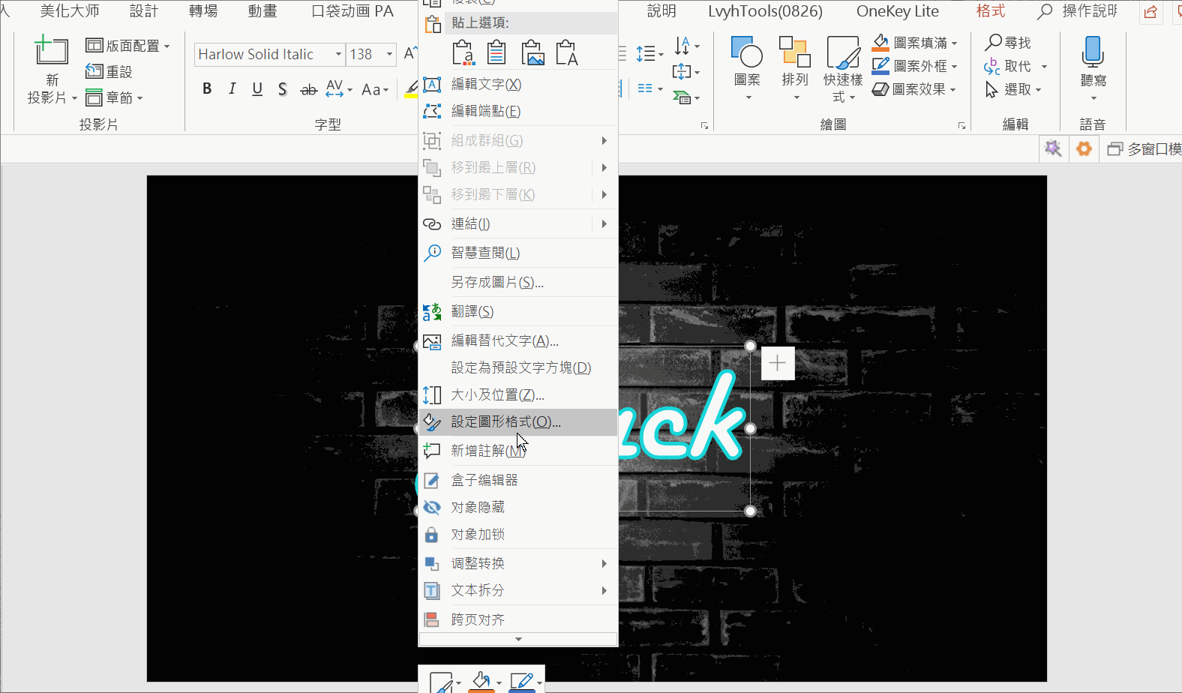
Task: Click the orange gear icon
Action: (1084, 148)
